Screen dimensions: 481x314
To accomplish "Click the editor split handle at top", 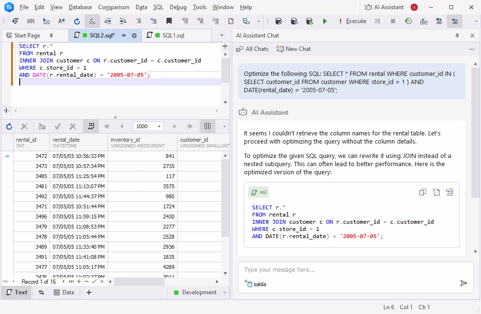I will pos(225,47).
